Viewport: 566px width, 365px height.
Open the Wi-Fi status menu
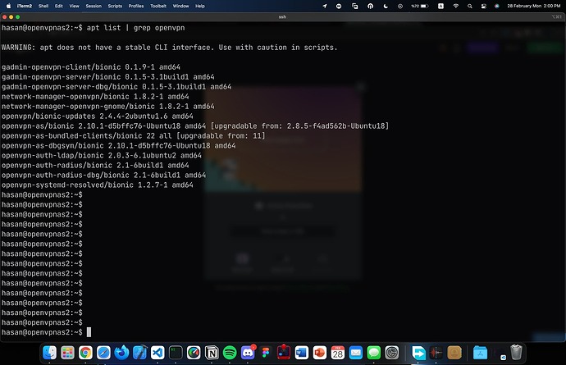(455, 6)
